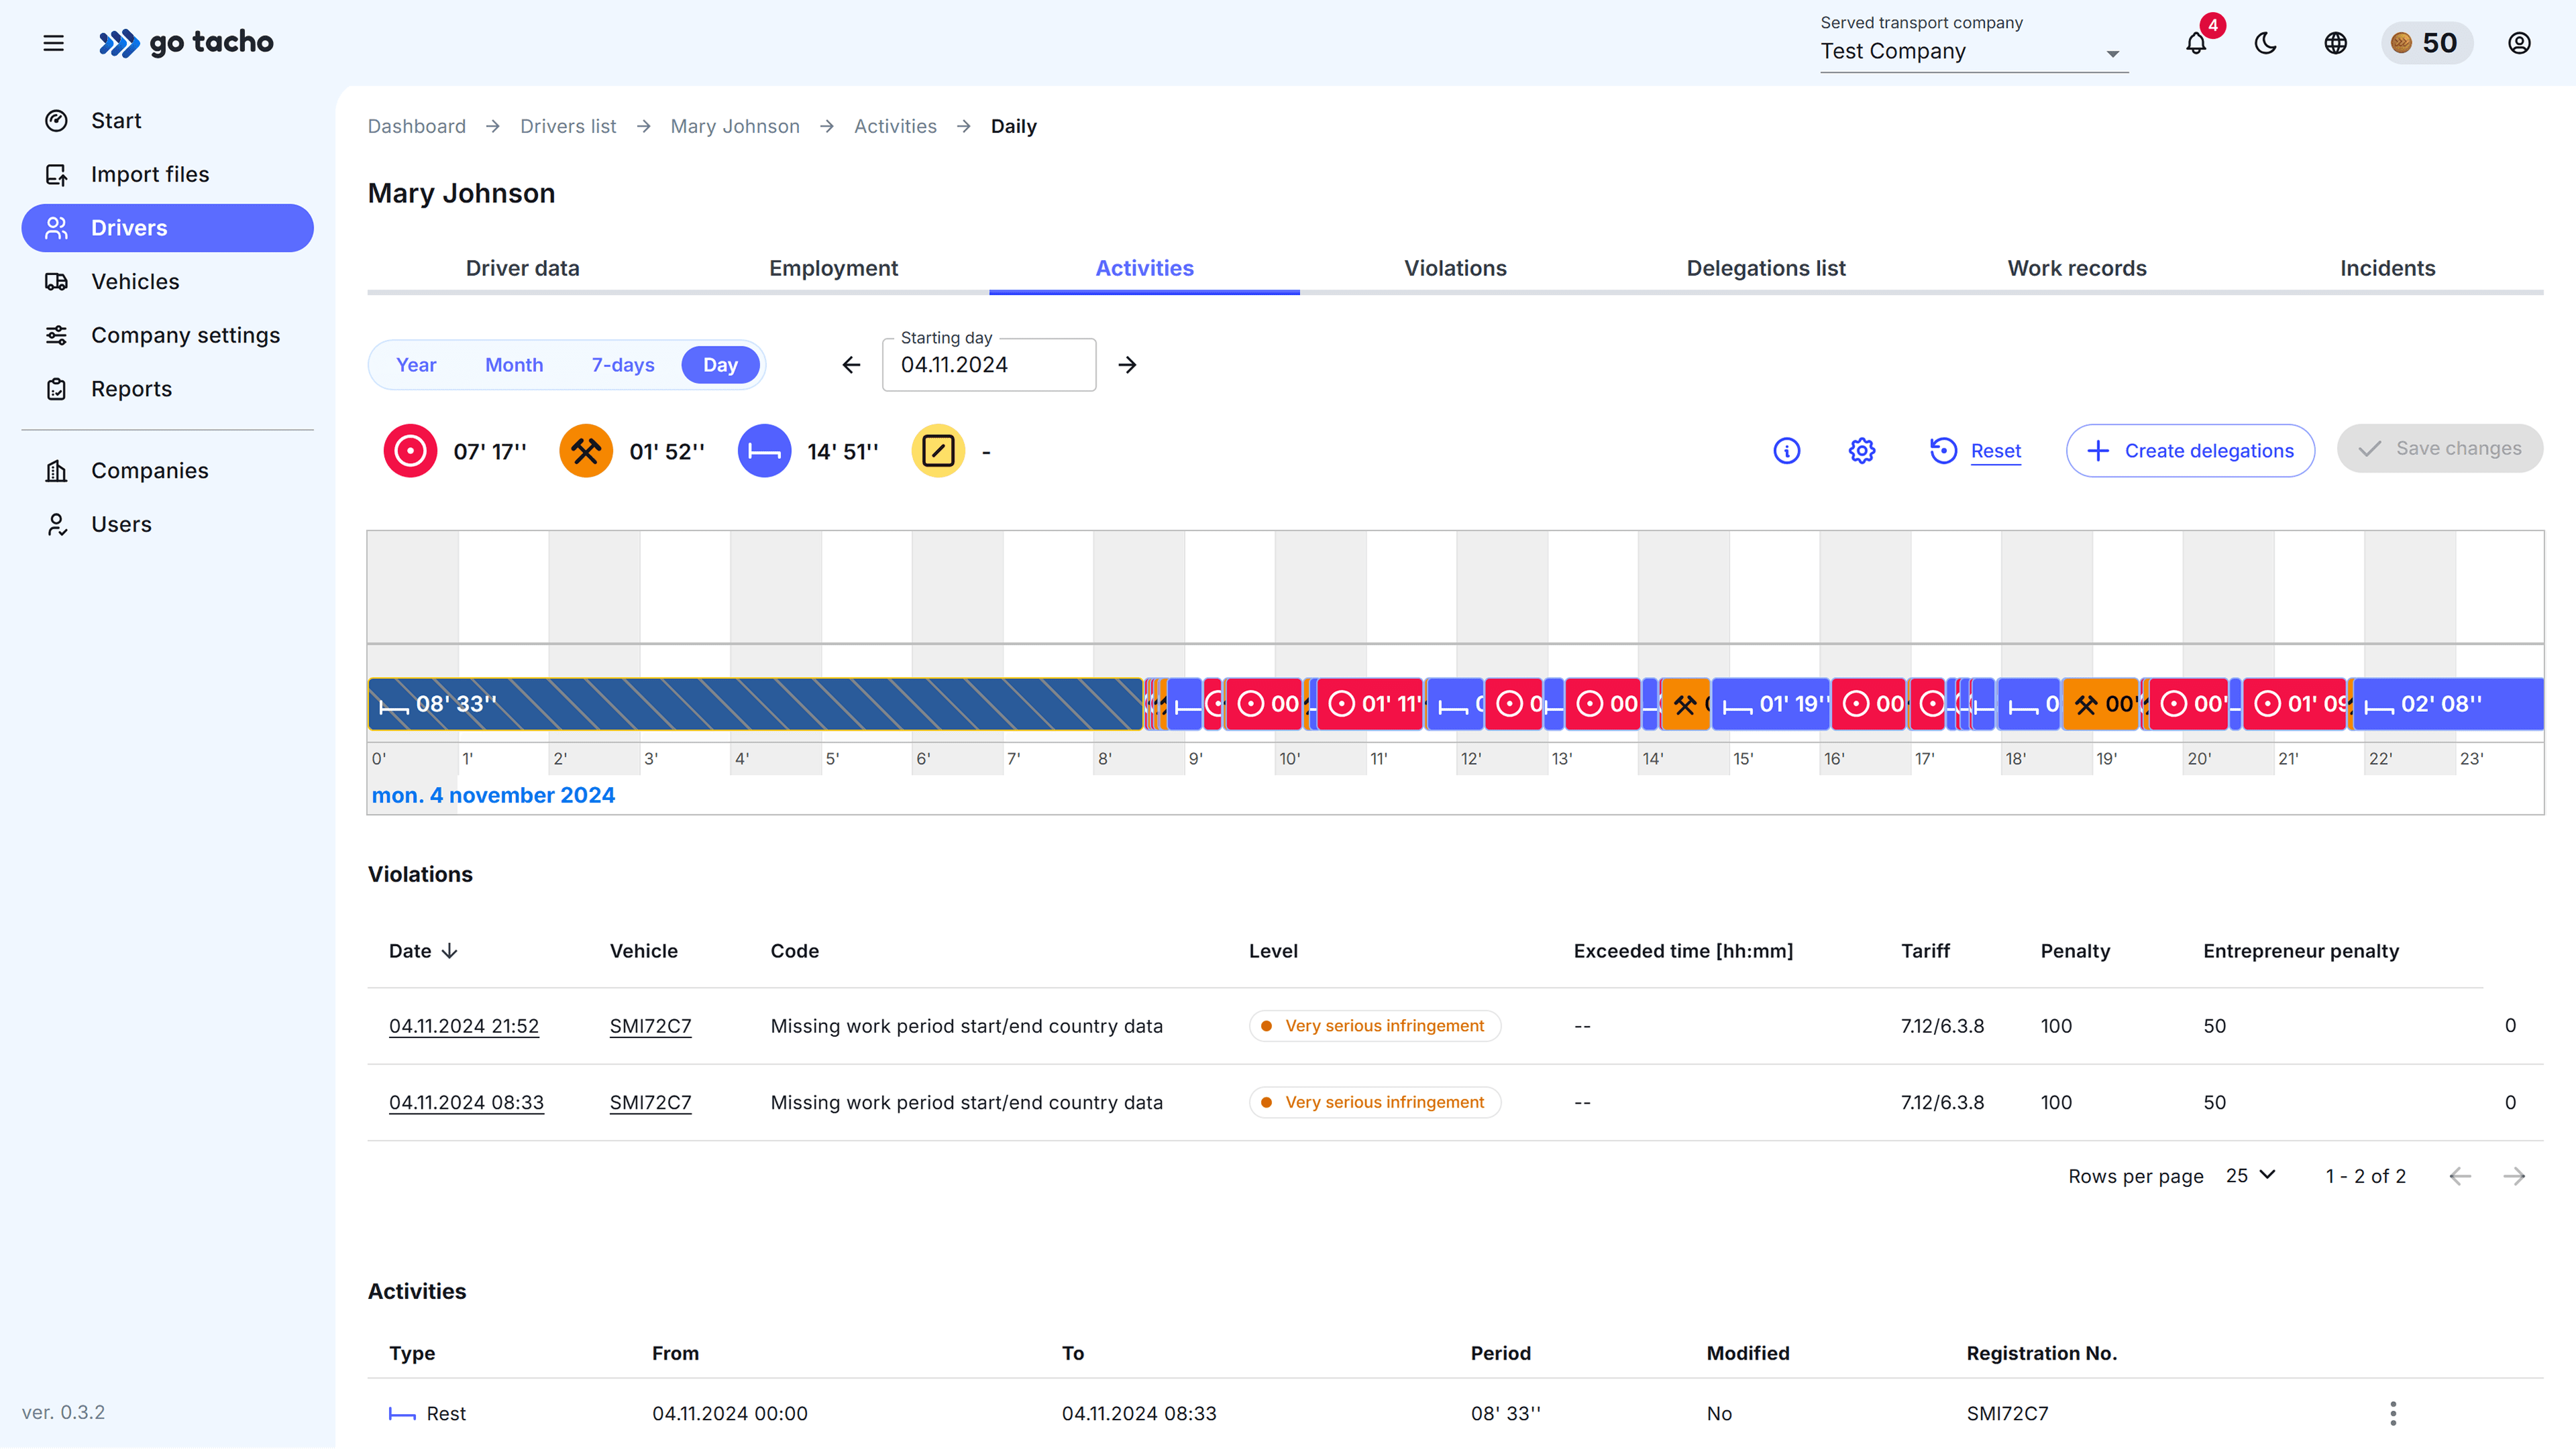Switch to the Violations tab
2576x1449 pixels.
[x=1454, y=268]
